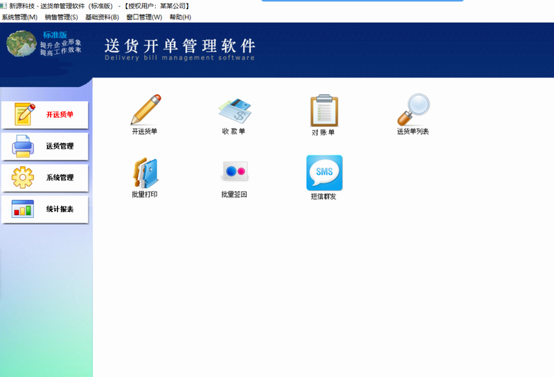Screen dimensions: 554x377
Task: Open the 收款单 payment icon
Action: [234, 111]
